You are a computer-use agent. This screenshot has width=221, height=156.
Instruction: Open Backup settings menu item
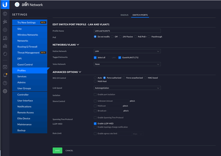coord(30,130)
